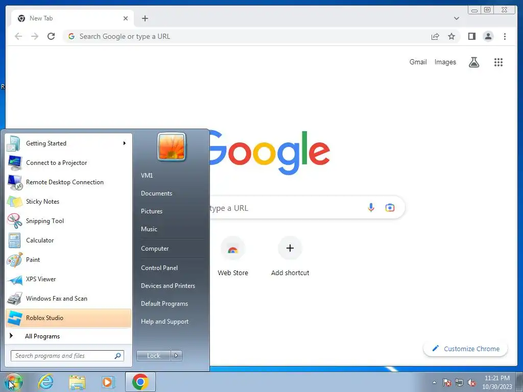Viewport: 523px width, 392px height.
Task: Click muted volume tray icon
Action: click(x=471, y=382)
